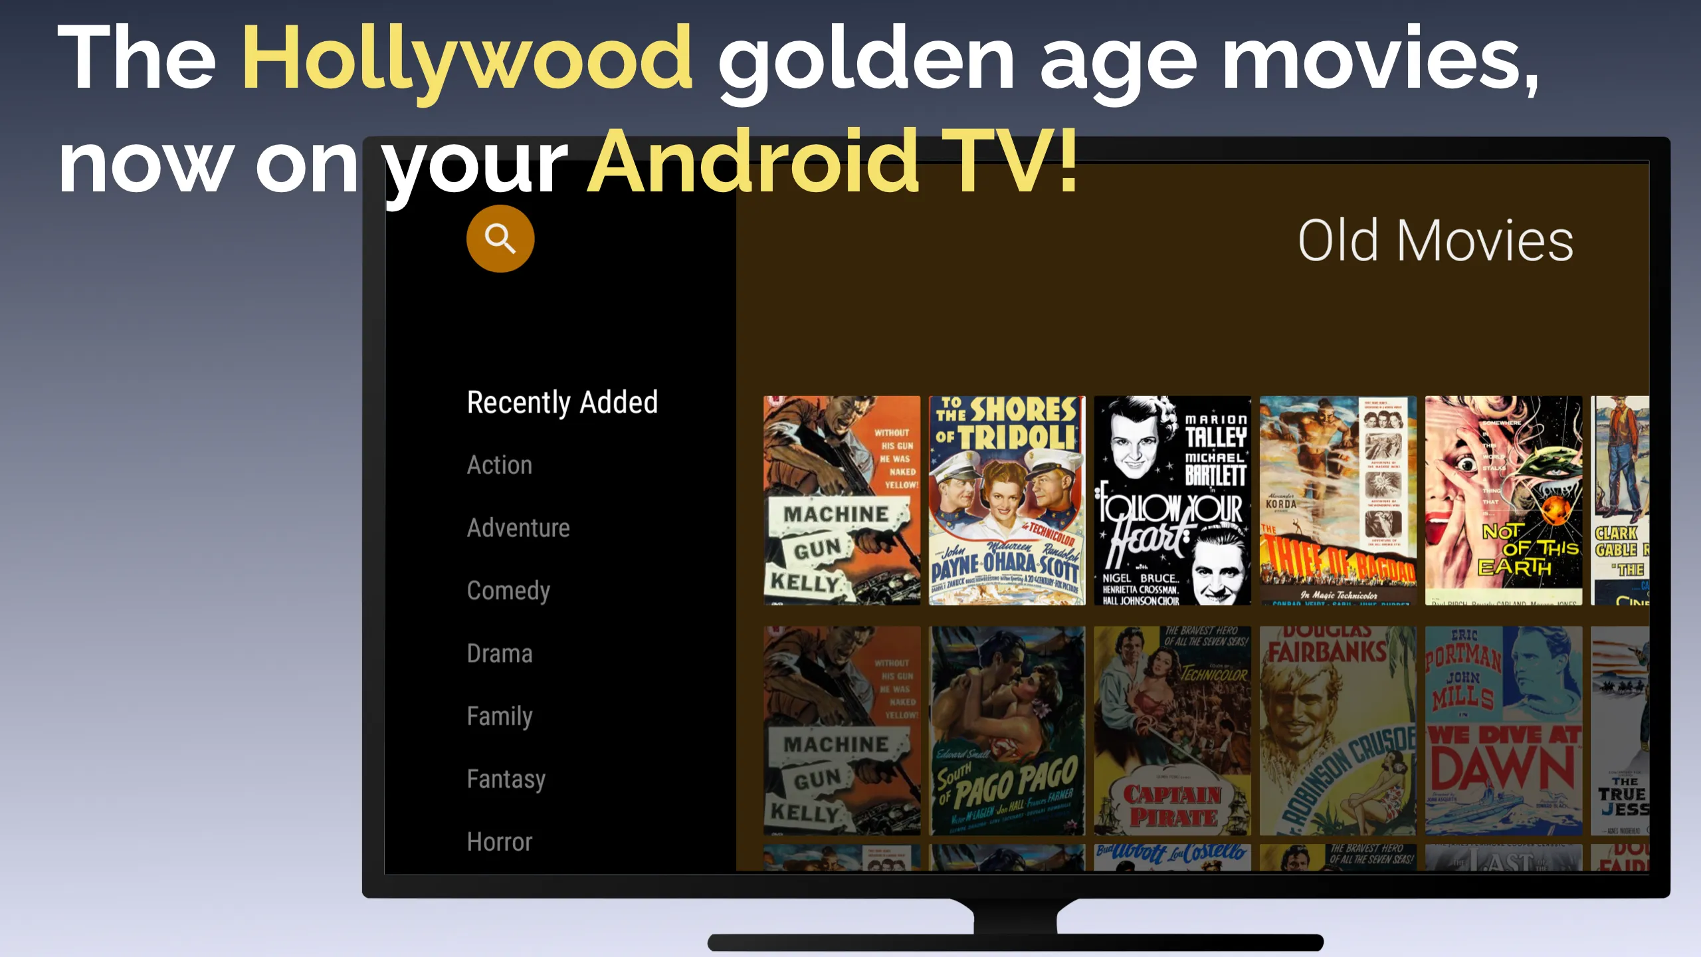Screen dimensions: 1701x957
Task: Expand the Drama genre section
Action: click(499, 652)
